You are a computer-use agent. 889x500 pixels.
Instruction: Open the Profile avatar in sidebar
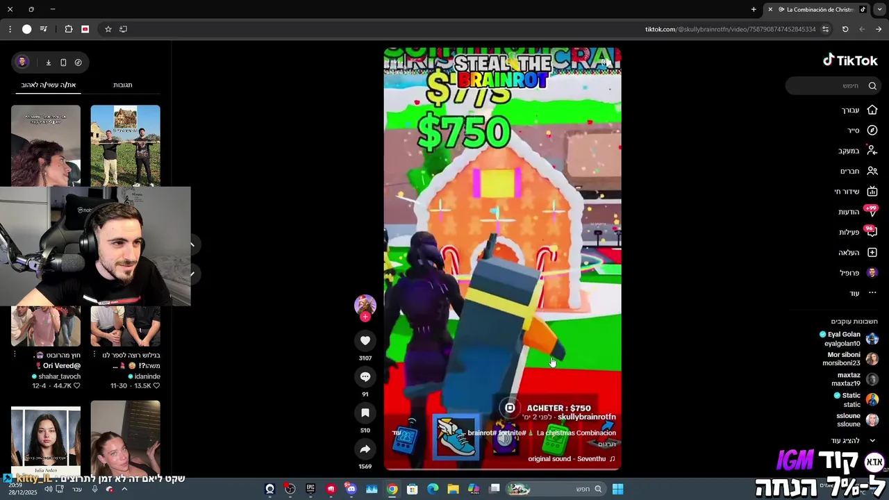[x=872, y=272]
